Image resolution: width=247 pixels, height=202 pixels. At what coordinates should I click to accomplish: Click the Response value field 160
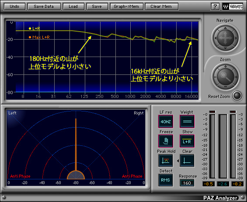(x=187, y=183)
